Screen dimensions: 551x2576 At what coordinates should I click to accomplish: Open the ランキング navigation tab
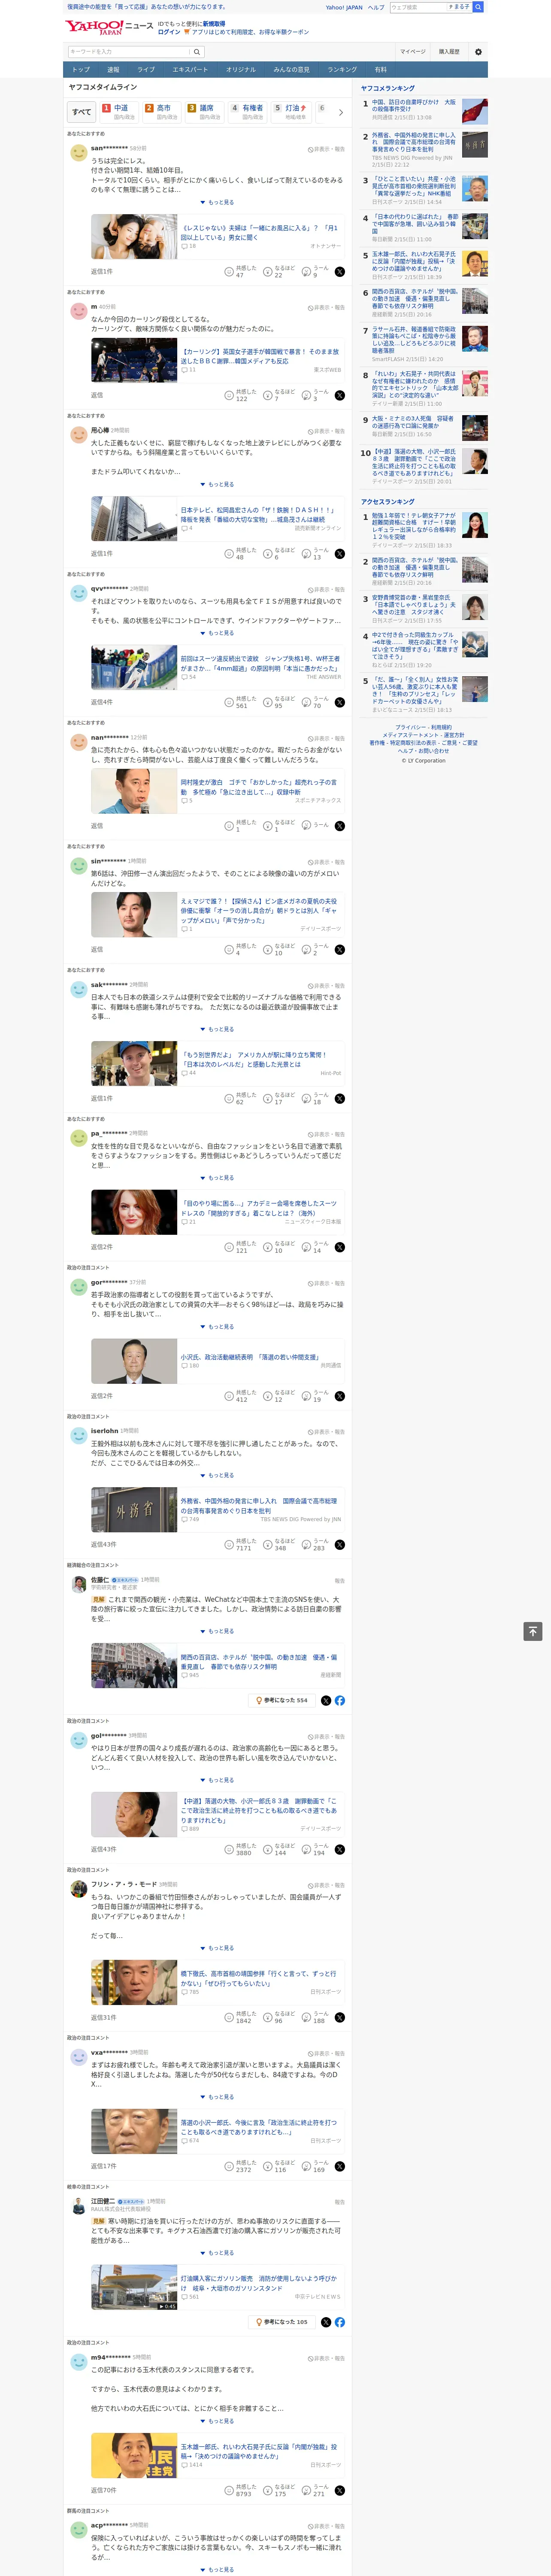coord(342,70)
